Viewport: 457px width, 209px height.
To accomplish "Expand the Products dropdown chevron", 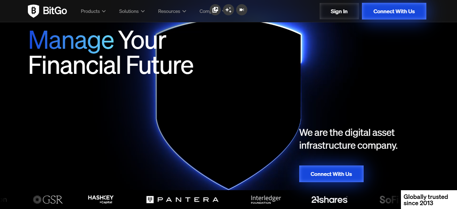I will point(104,11).
